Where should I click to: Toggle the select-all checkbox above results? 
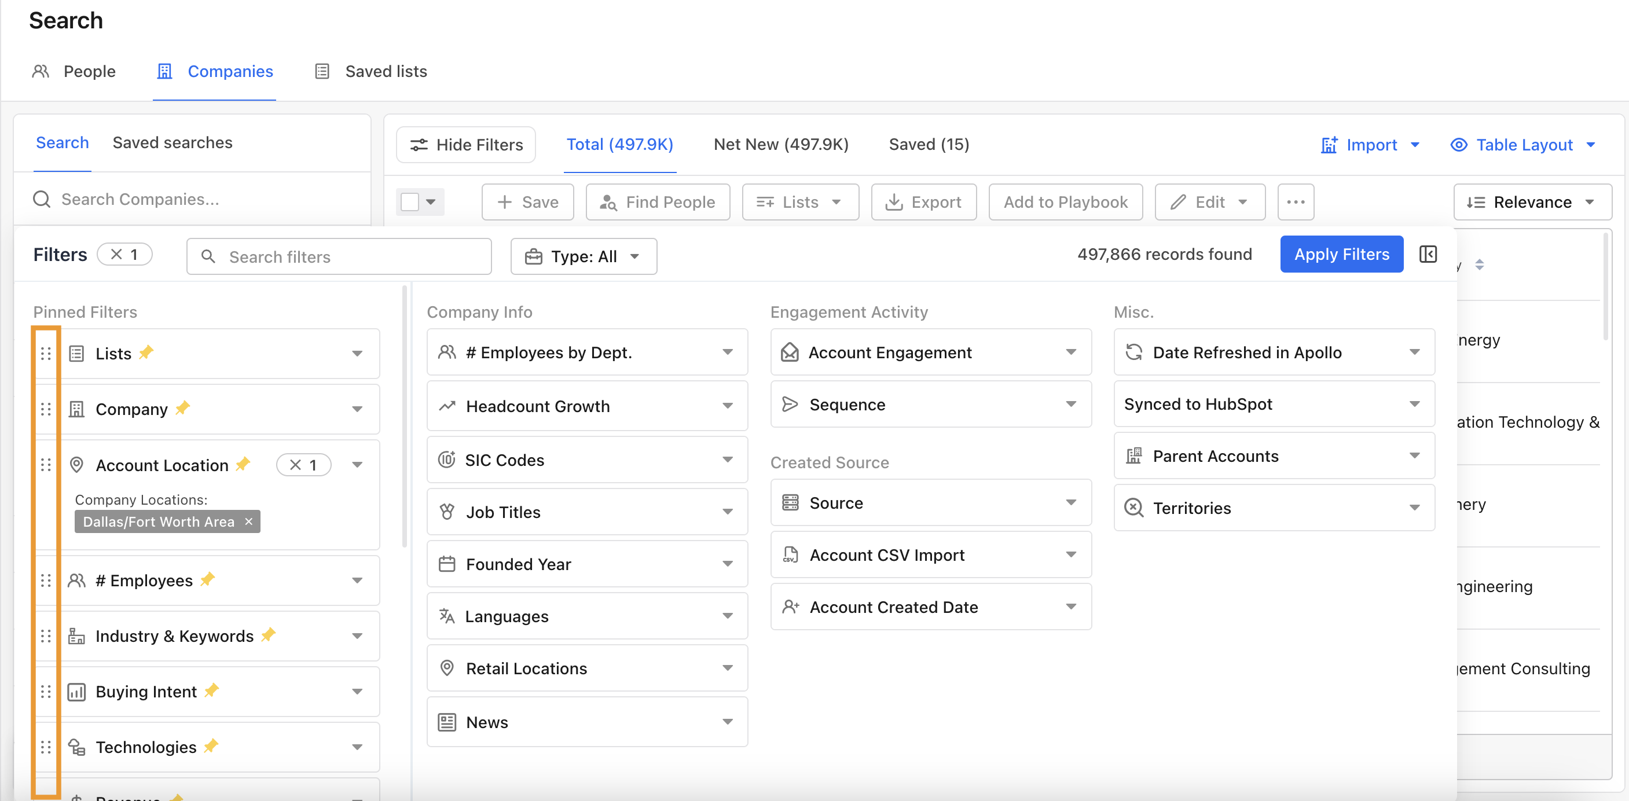coord(409,201)
